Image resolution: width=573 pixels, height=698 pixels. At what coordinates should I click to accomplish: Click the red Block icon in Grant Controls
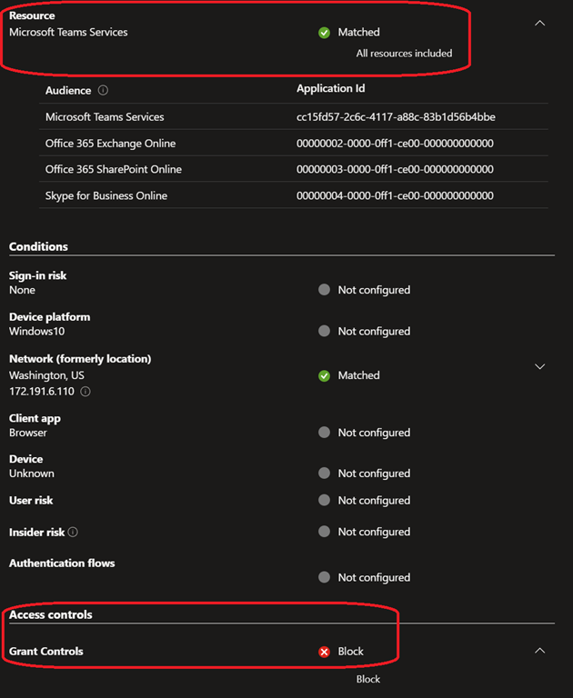pyautogui.click(x=324, y=652)
